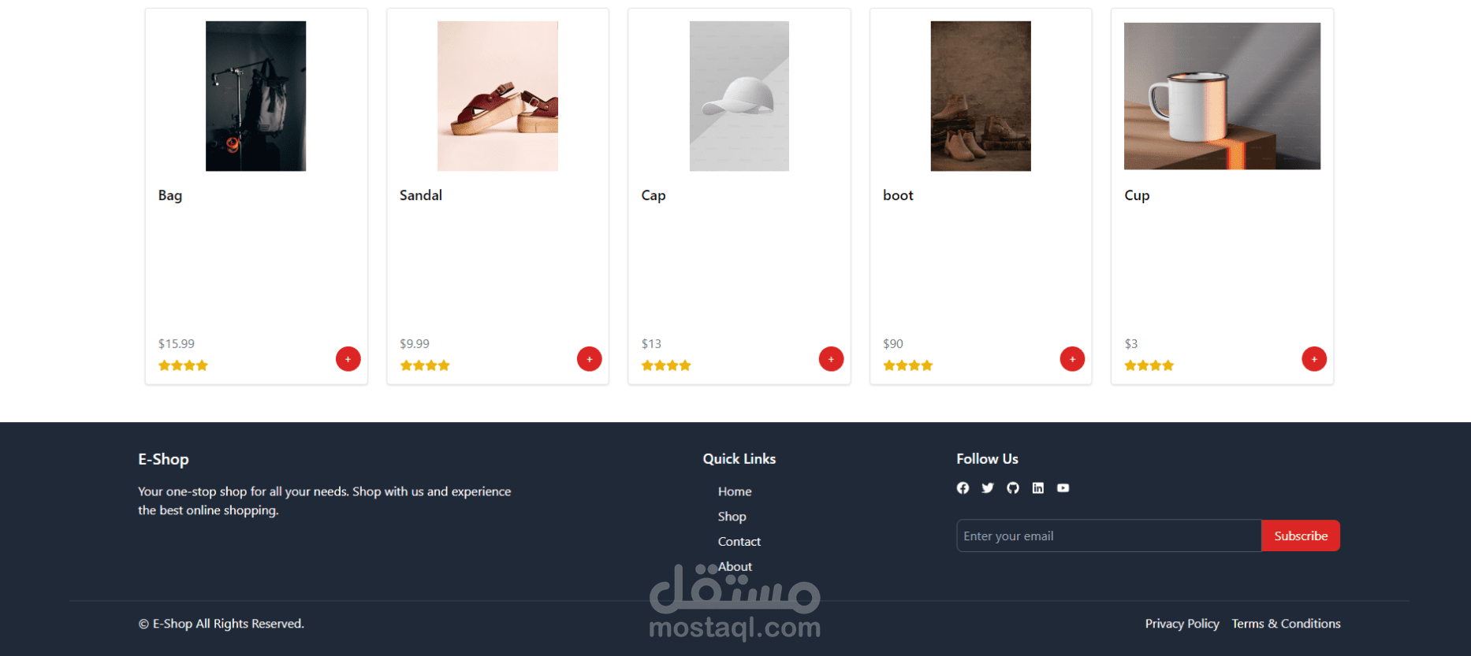Click the Subscribe button
Screen dimensions: 1471x656
click(1301, 536)
